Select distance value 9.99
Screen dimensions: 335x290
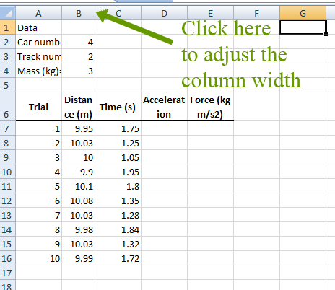[x=79, y=258]
